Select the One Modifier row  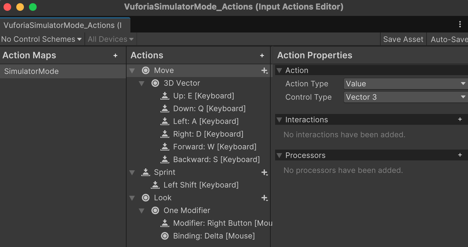tap(198, 210)
